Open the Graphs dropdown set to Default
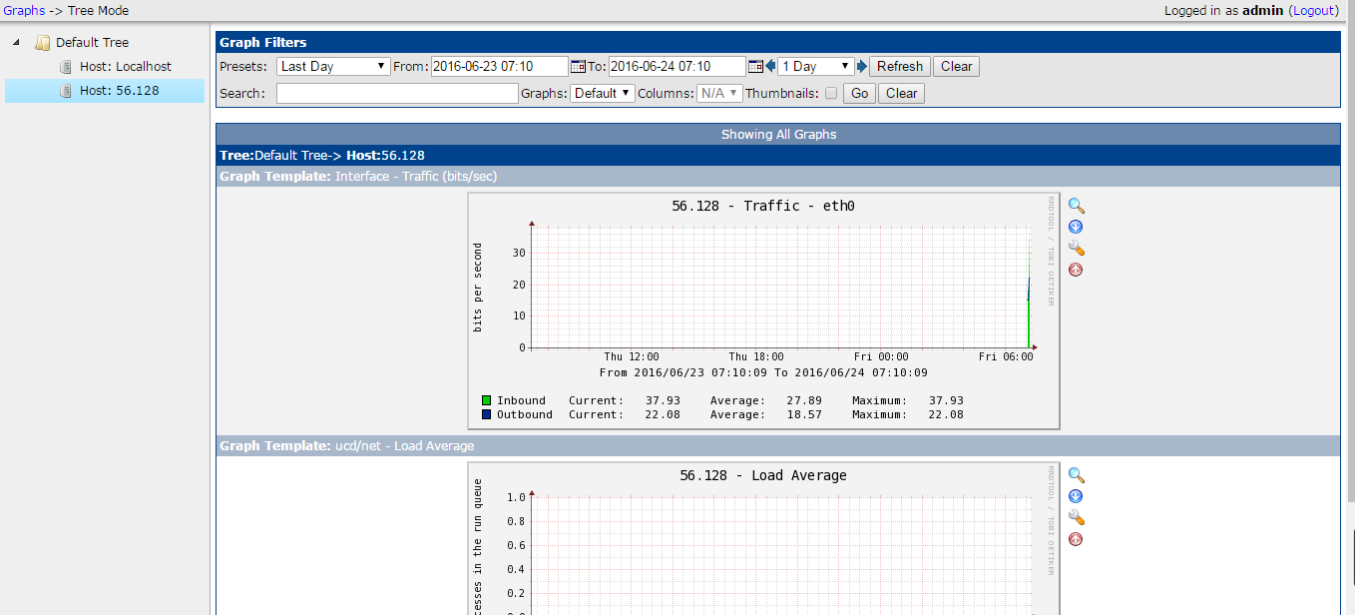Screen dimensions: 1355x615 point(603,93)
